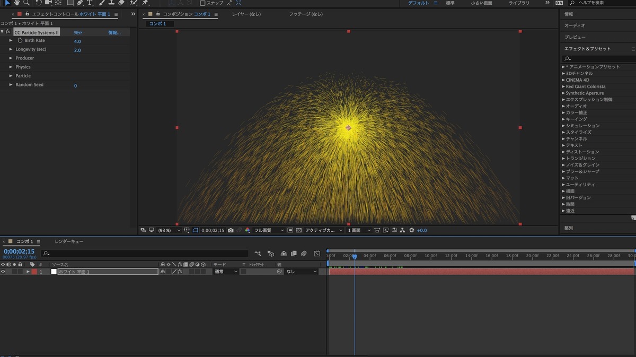Viewport: 636px width, 357px height.
Task: Open the 通常 blending mode dropdown
Action: pos(225,272)
